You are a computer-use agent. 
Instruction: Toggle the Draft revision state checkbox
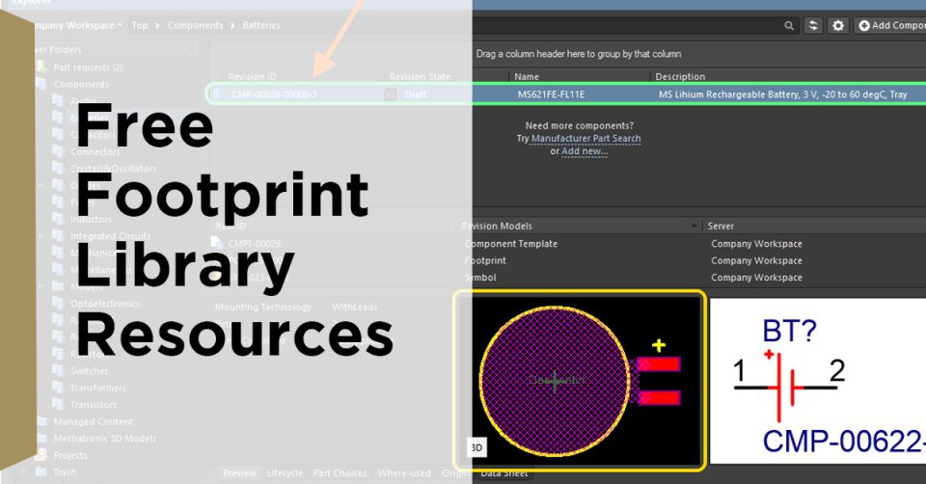tap(391, 94)
